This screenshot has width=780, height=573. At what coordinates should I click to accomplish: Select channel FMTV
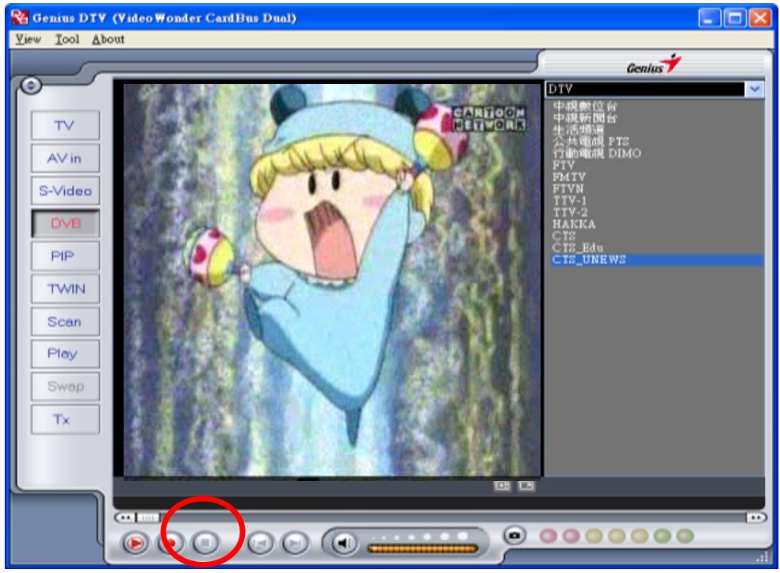pos(569,177)
